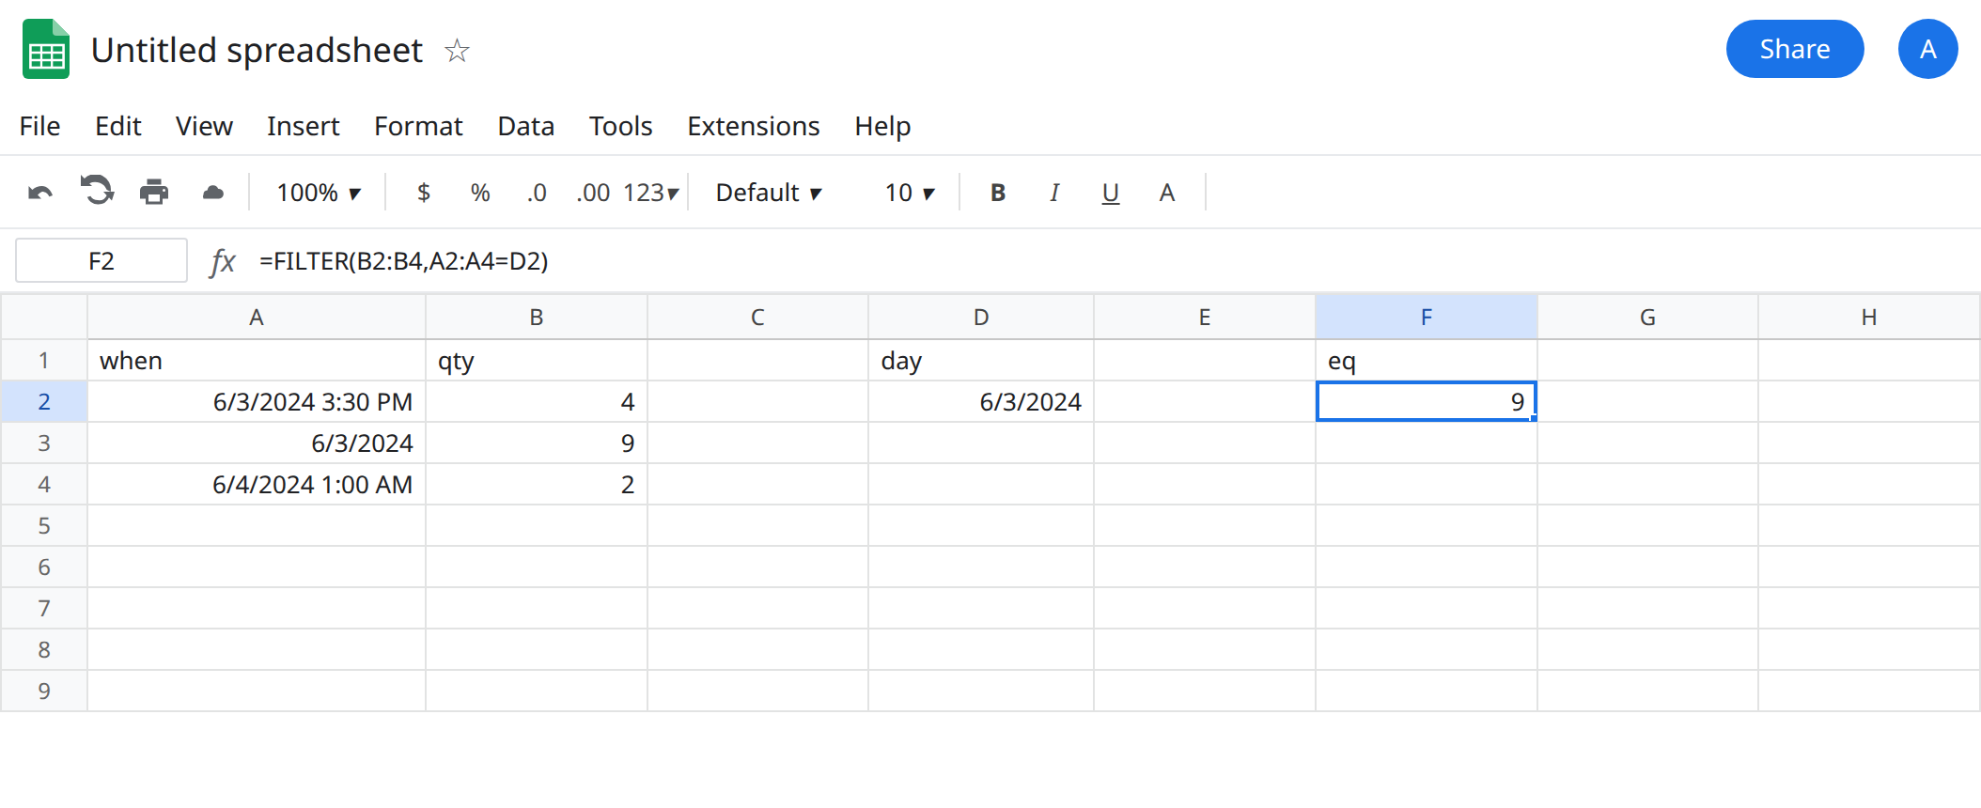Star the Untitled spreadsheet
The image size is (1981, 808).
click(458, 50)
